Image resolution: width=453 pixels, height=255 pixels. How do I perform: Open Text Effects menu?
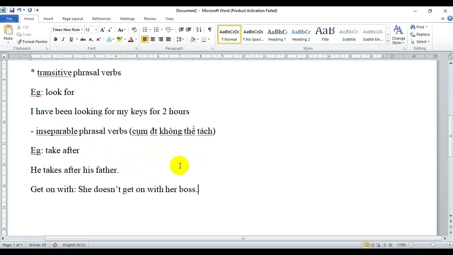pos(110,39)
